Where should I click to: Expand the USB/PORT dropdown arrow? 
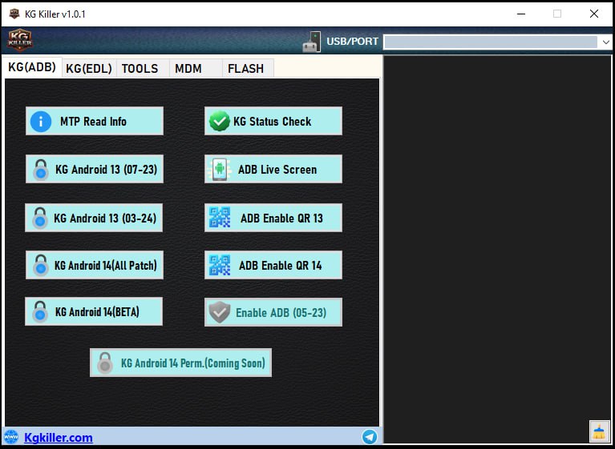pos(605,42)
